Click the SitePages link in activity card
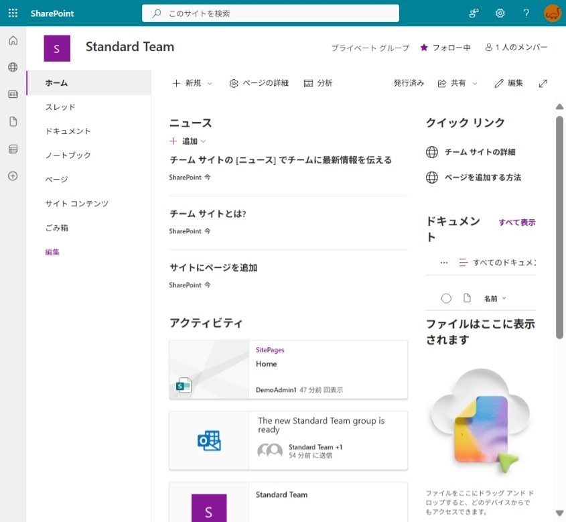Screen dimensions: 566x522 270,350
